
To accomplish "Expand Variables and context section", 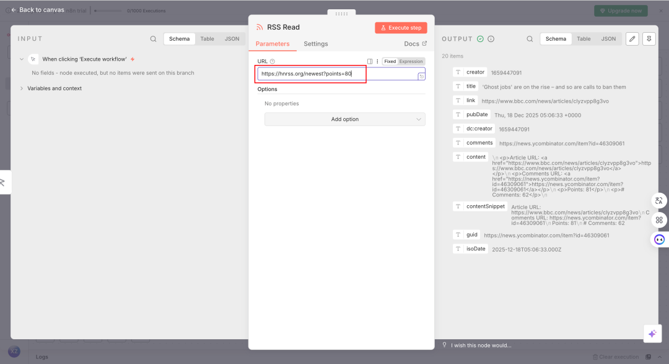I will click(x=22, y=88).
